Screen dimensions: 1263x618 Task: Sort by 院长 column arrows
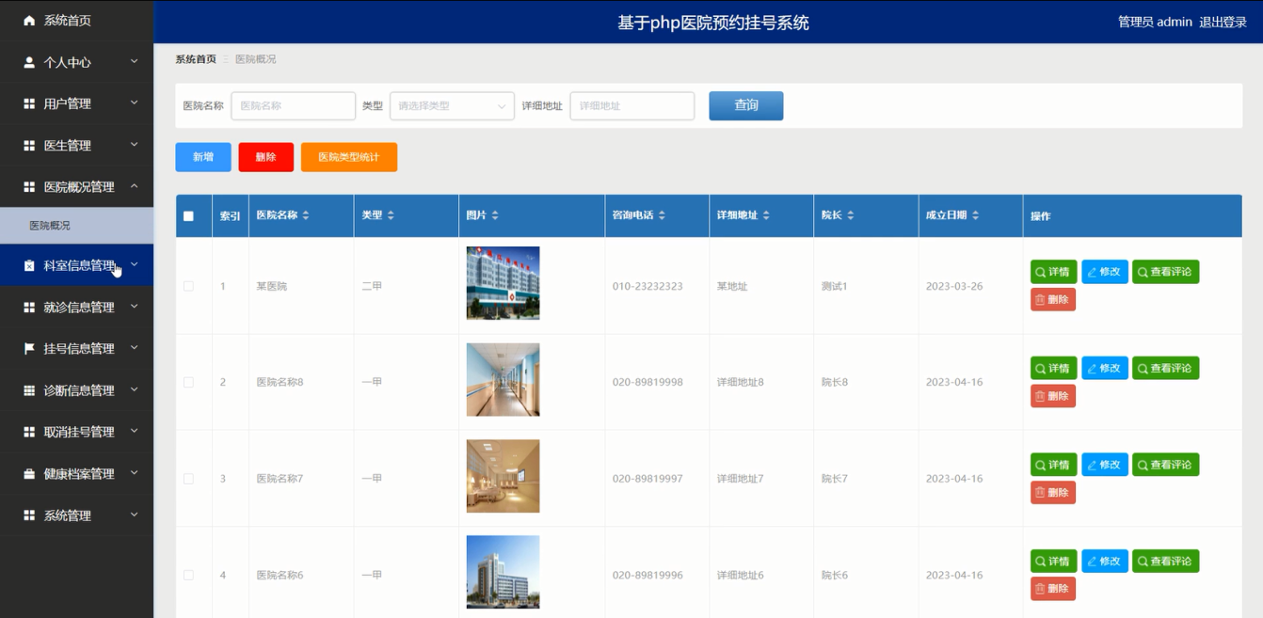851,215
